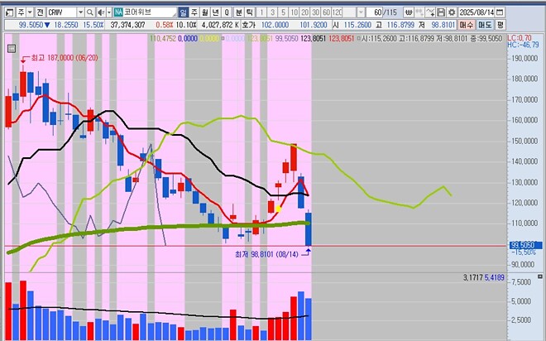Image resolution: width=546 pixels, height=341 pixels.
Task: Select the 5 interval button
Action: 283,12
